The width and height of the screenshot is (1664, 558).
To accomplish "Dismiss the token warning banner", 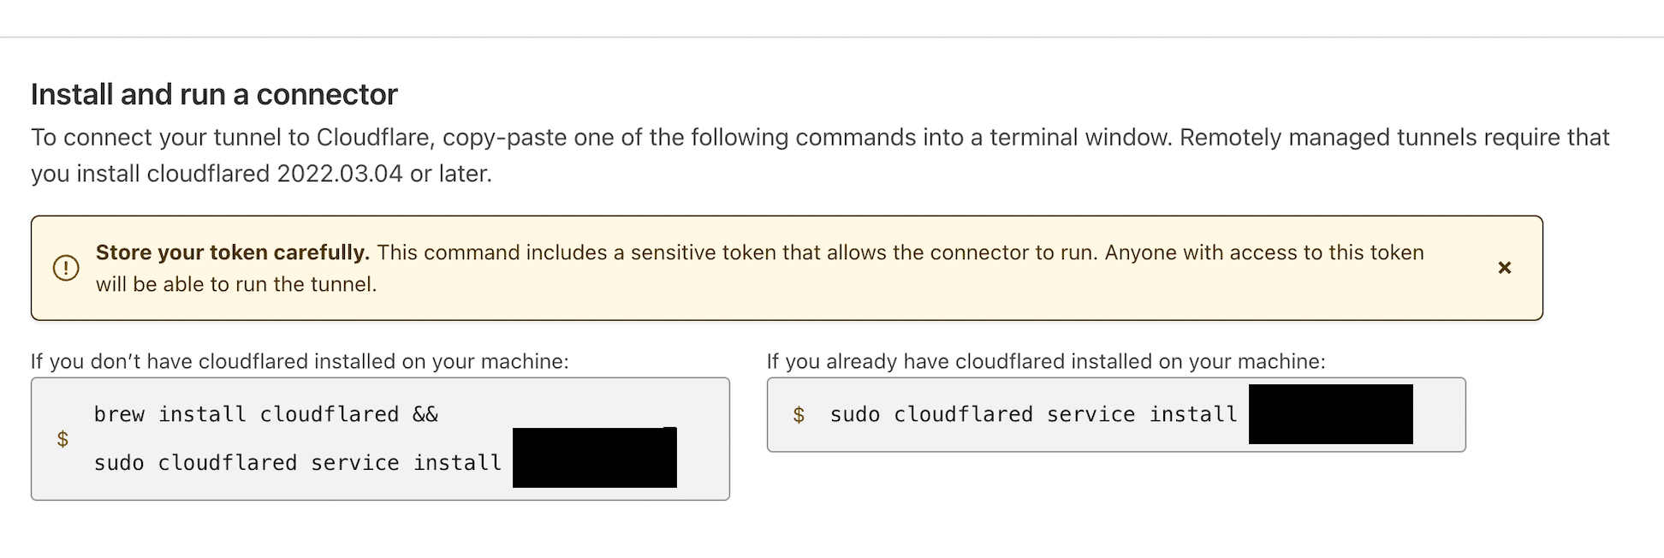I will tap(1504, 268).
